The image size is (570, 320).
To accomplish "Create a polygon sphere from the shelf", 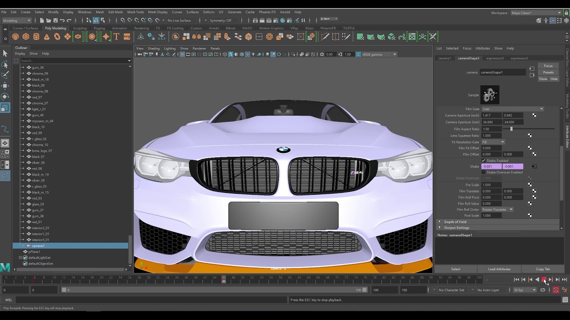I will (x=16, y=37).
